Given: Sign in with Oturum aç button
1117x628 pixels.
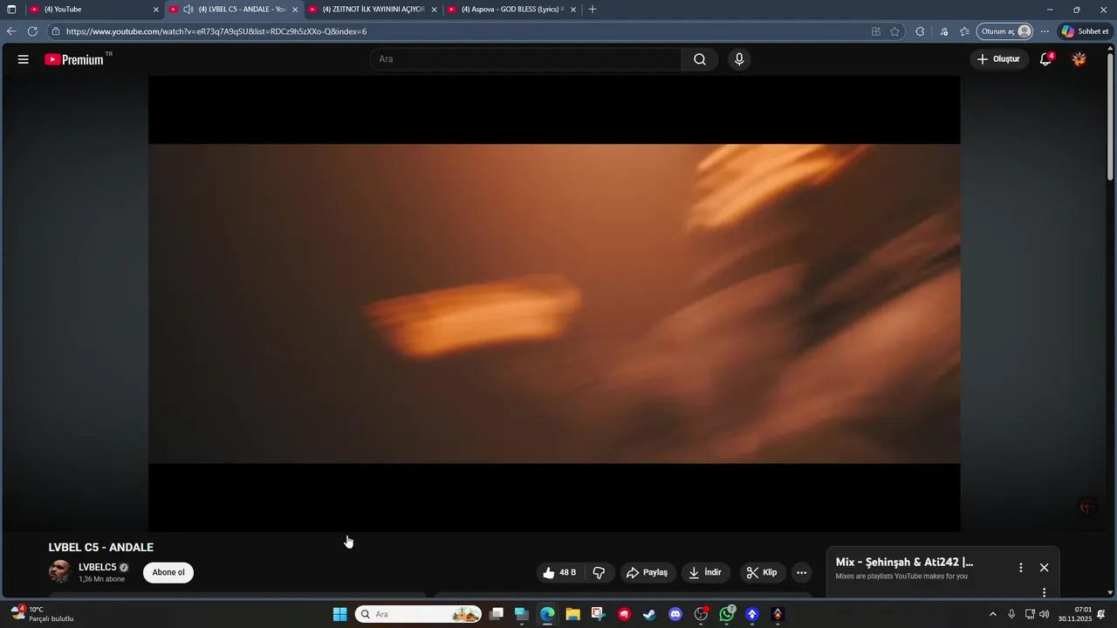Looking at the screenshot, I should pyautogui.click(x=1005, y=31).
